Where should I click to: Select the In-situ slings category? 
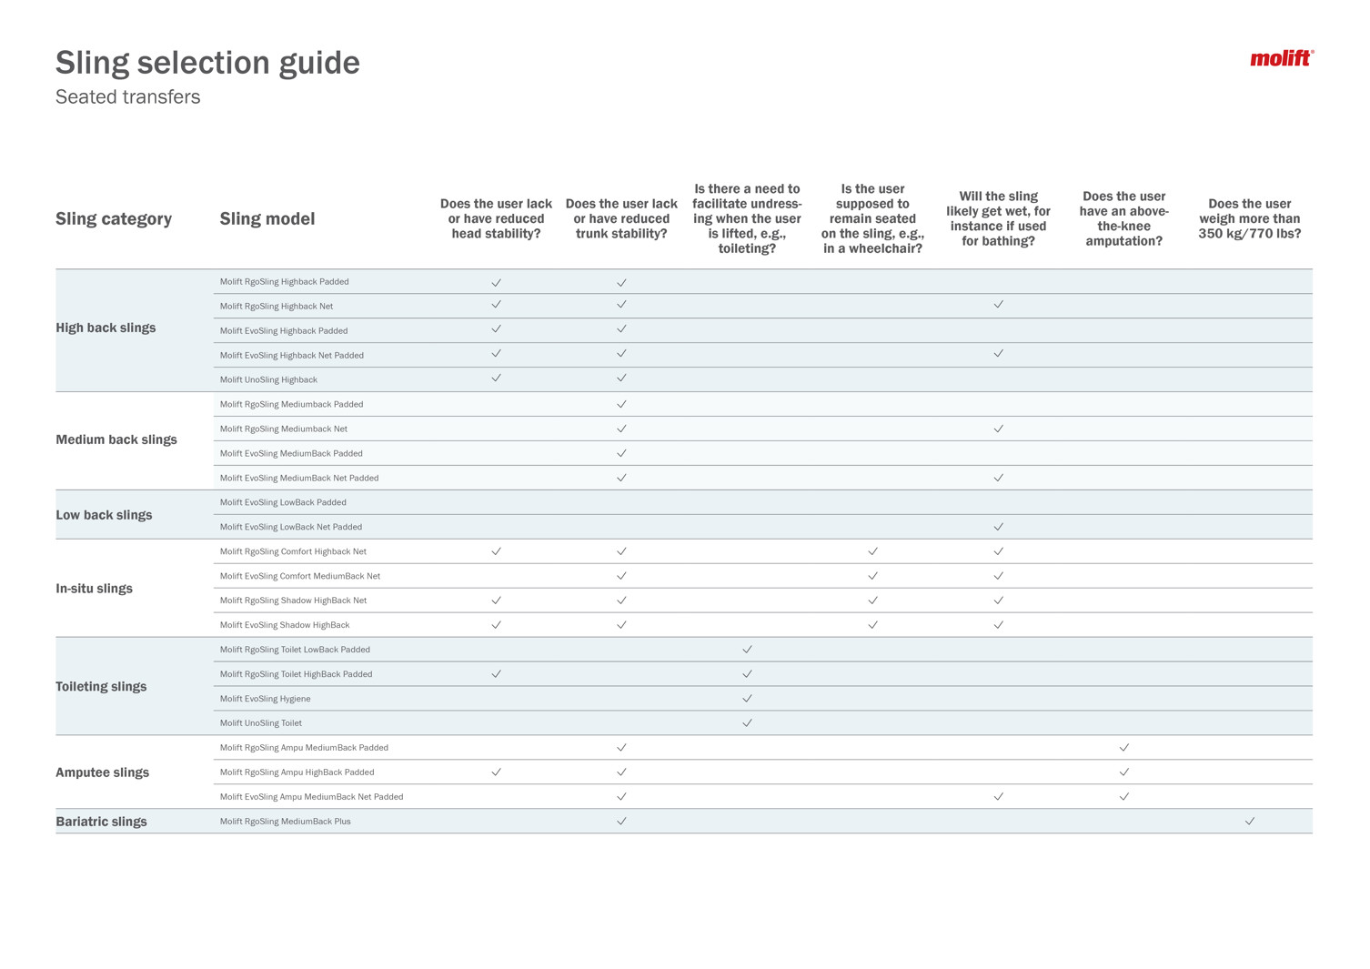94,589
